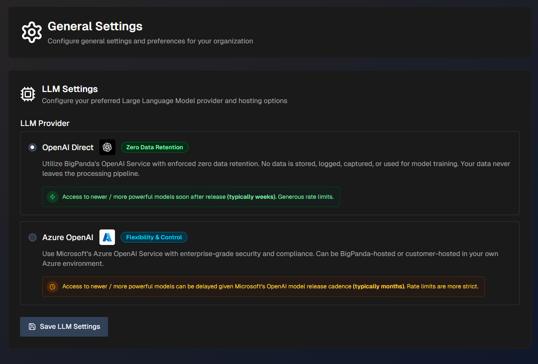Click the green lightning bolt icon
The image size is (538, 364).
(52, 197)
